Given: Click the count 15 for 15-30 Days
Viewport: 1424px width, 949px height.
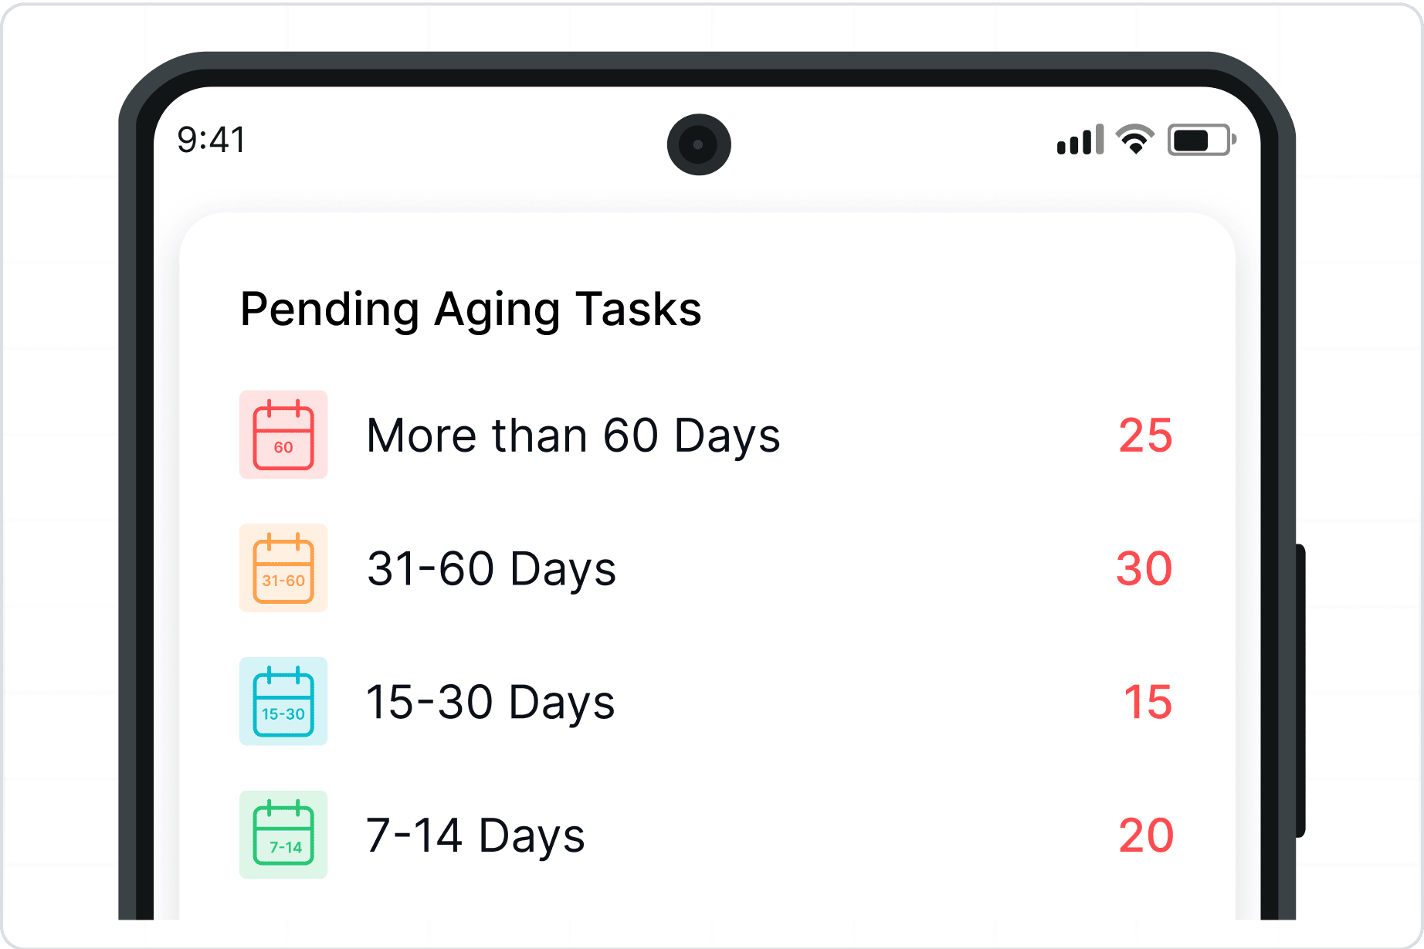Looking at the screenshot, I should (x=1148, y=702).
